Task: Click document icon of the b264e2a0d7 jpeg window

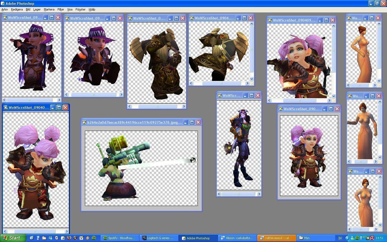Action: tap(84, 122)
